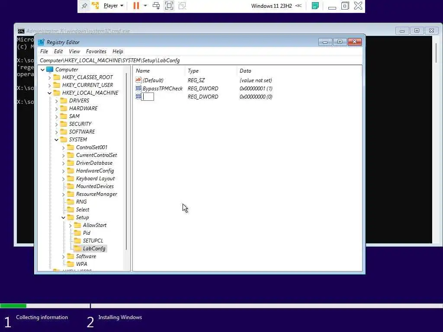443x332 pixels.
Task: Select ResourceManager key
Action: (x=96, y=194)
